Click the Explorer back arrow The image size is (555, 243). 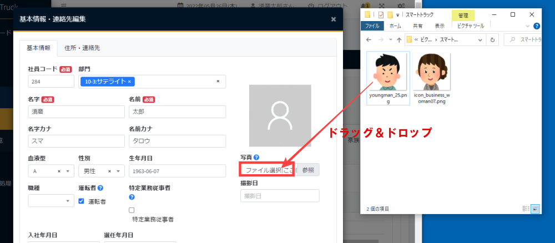[x=367, y=40]
